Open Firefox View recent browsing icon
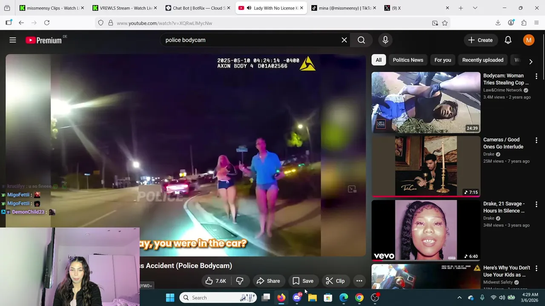This screenshot has height=306, width=545. tap(7, 8)
